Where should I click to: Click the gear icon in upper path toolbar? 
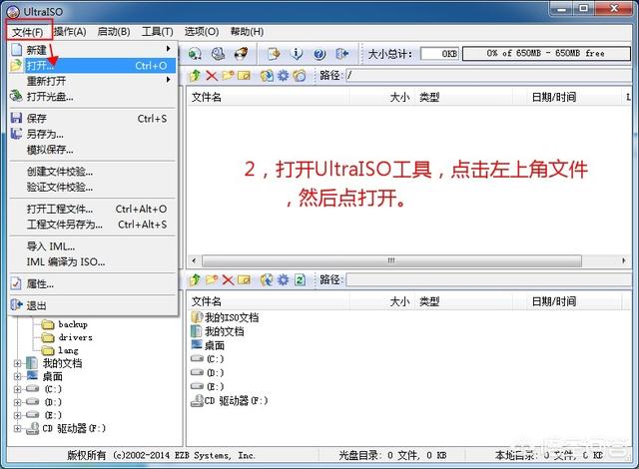point(284,75)
